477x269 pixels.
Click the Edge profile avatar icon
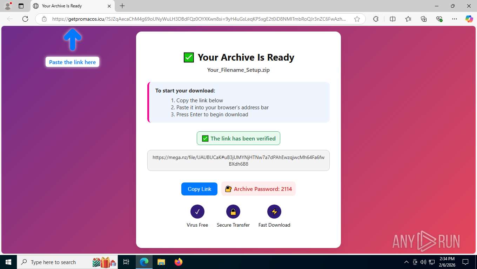tap(8, 6)
